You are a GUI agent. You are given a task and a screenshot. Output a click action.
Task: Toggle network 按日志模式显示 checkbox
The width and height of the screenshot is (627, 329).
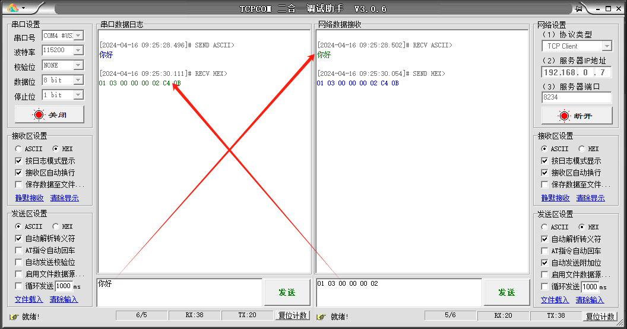pyautogui.click(x=544, y=161)
